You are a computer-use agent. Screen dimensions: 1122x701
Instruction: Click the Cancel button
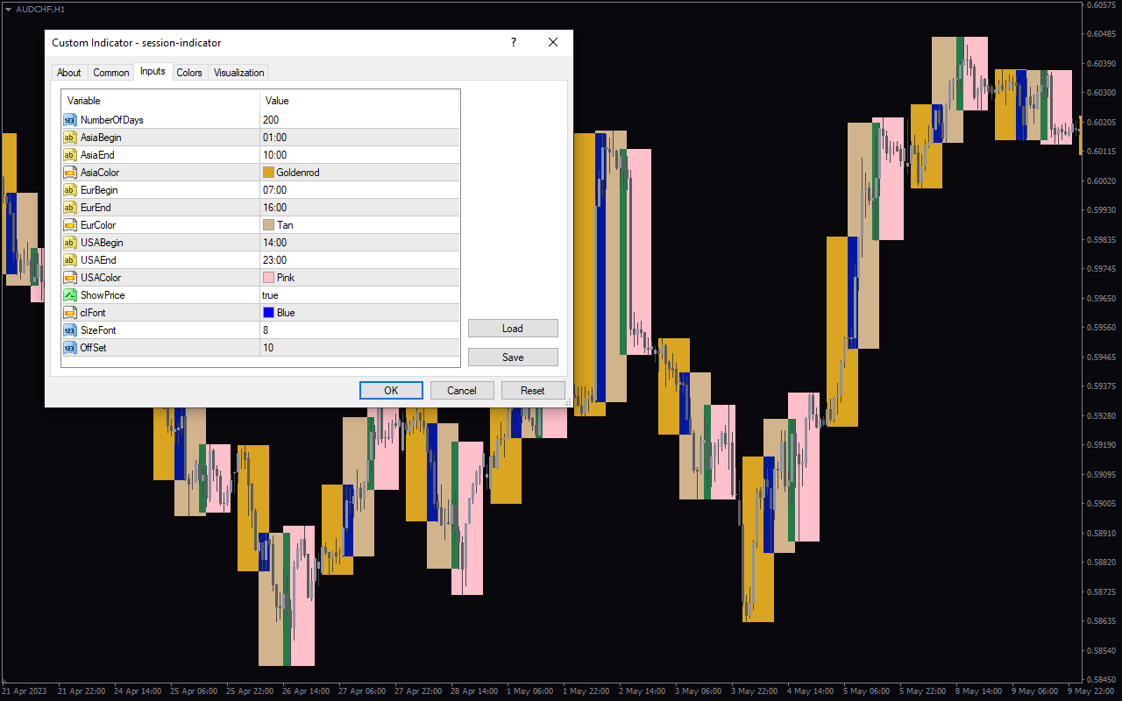tap(462, 391)
